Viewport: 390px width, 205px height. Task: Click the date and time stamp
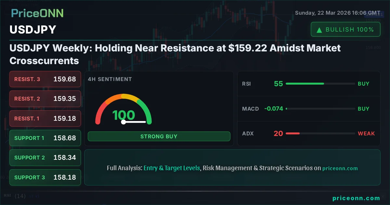pyautogui.click(x=337, y=13)
